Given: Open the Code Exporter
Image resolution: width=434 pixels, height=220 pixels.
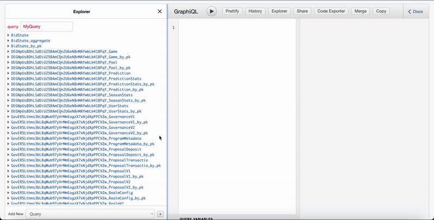Looking at the screenshot, I should coord(330,11).
